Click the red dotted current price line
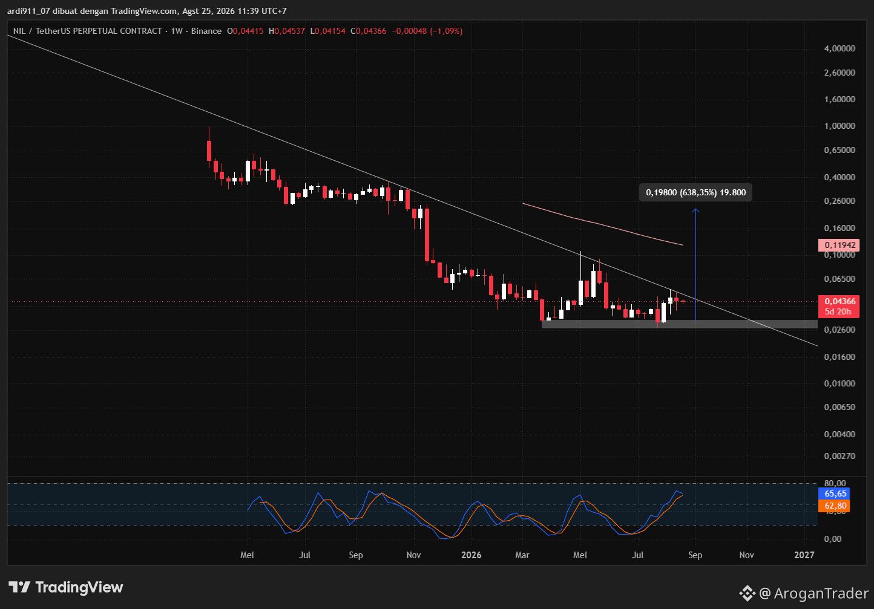This screenshot has width=874, height=609. [412, 301]
